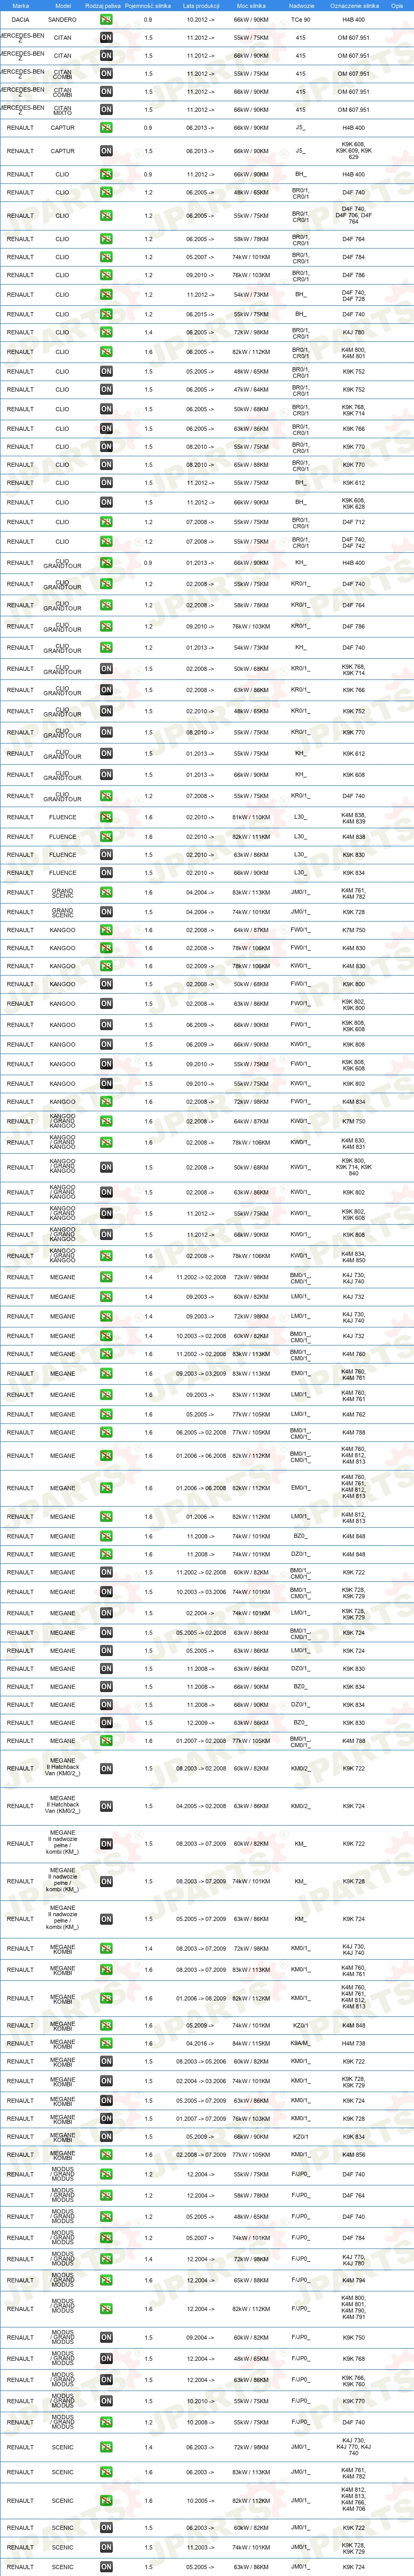
Task: Click the Pojemność silnika column header
Action: click(x=148, y=5)
